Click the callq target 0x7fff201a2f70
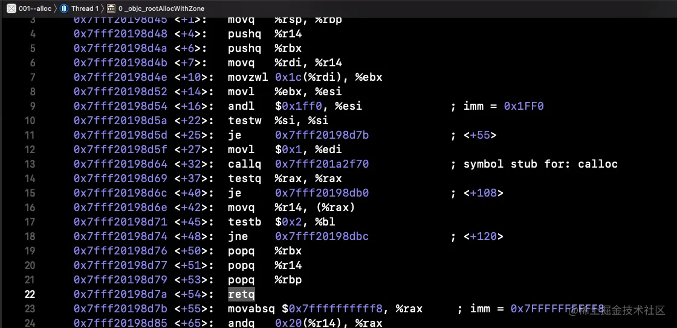The width and height of the screenshot is (677, 328). pos(322,164)
